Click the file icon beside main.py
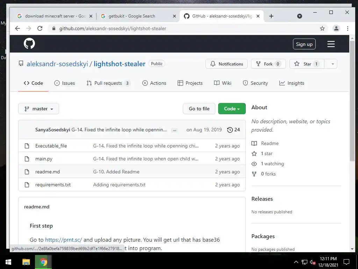This screenshot has width=358, height=269. (x=27, y=159)
